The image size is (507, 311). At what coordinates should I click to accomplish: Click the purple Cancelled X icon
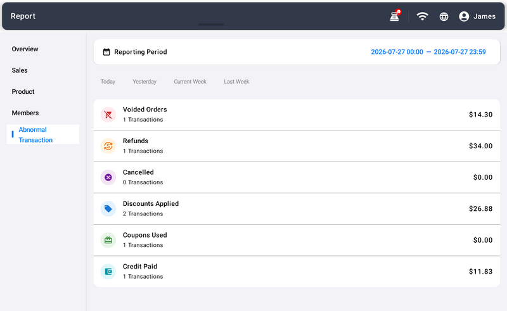click(x=108, y=177)
